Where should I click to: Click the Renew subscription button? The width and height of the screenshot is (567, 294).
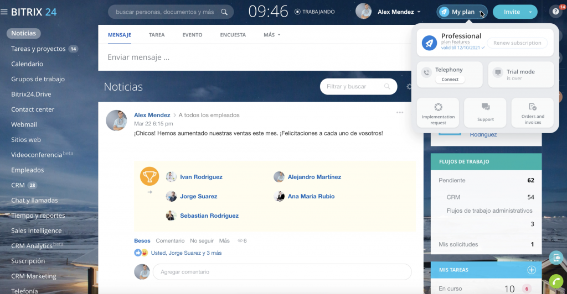(x=517, y=43)
